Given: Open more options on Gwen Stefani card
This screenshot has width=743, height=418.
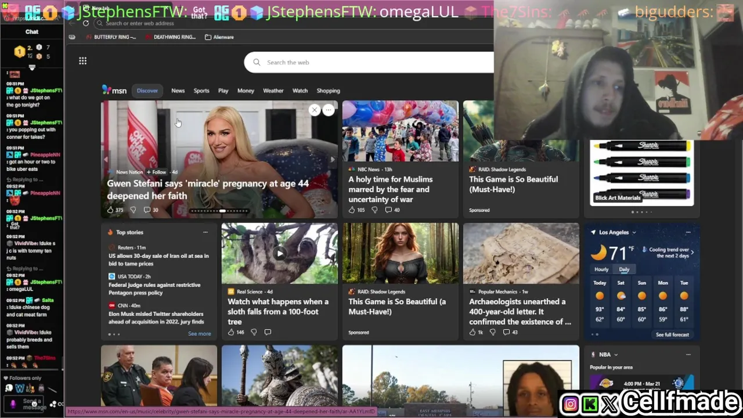Looking at the screenshot, I should tap(329, 110).
